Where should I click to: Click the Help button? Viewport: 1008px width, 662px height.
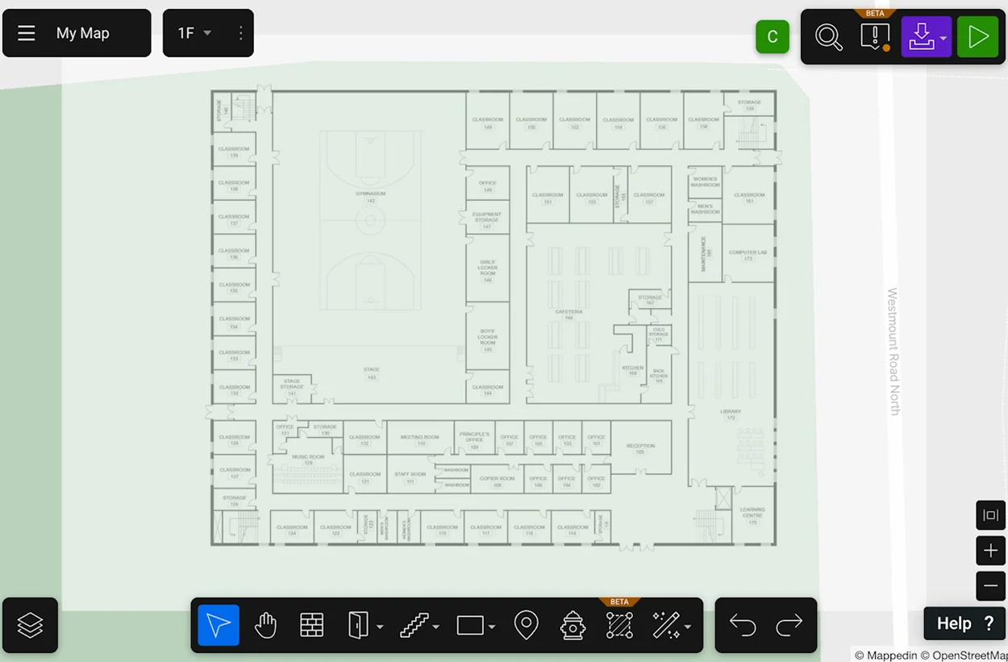pyautogui.click(x=965, y=623)
